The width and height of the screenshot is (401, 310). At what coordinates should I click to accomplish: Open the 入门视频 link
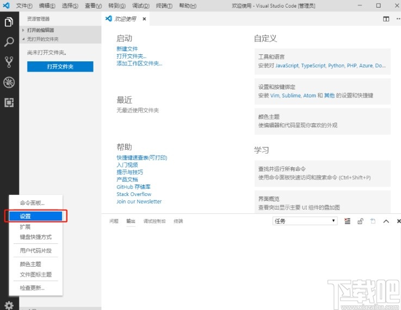[x=127, y=165]
